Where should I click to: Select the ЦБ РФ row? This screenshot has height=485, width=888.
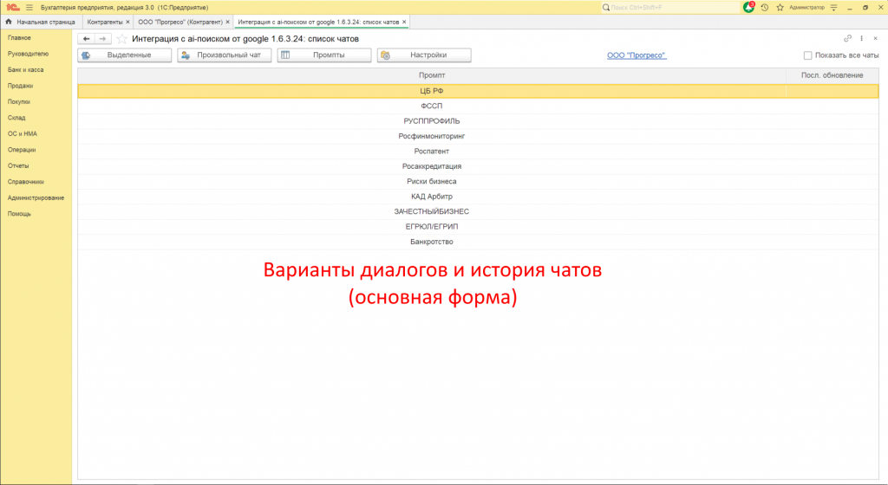click(478, 91)
